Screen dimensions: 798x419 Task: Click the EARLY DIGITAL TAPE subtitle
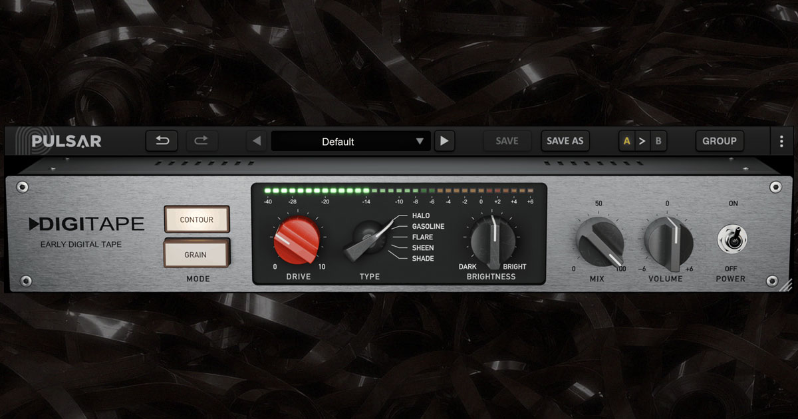pyautogui.click(x=81, y=245)
